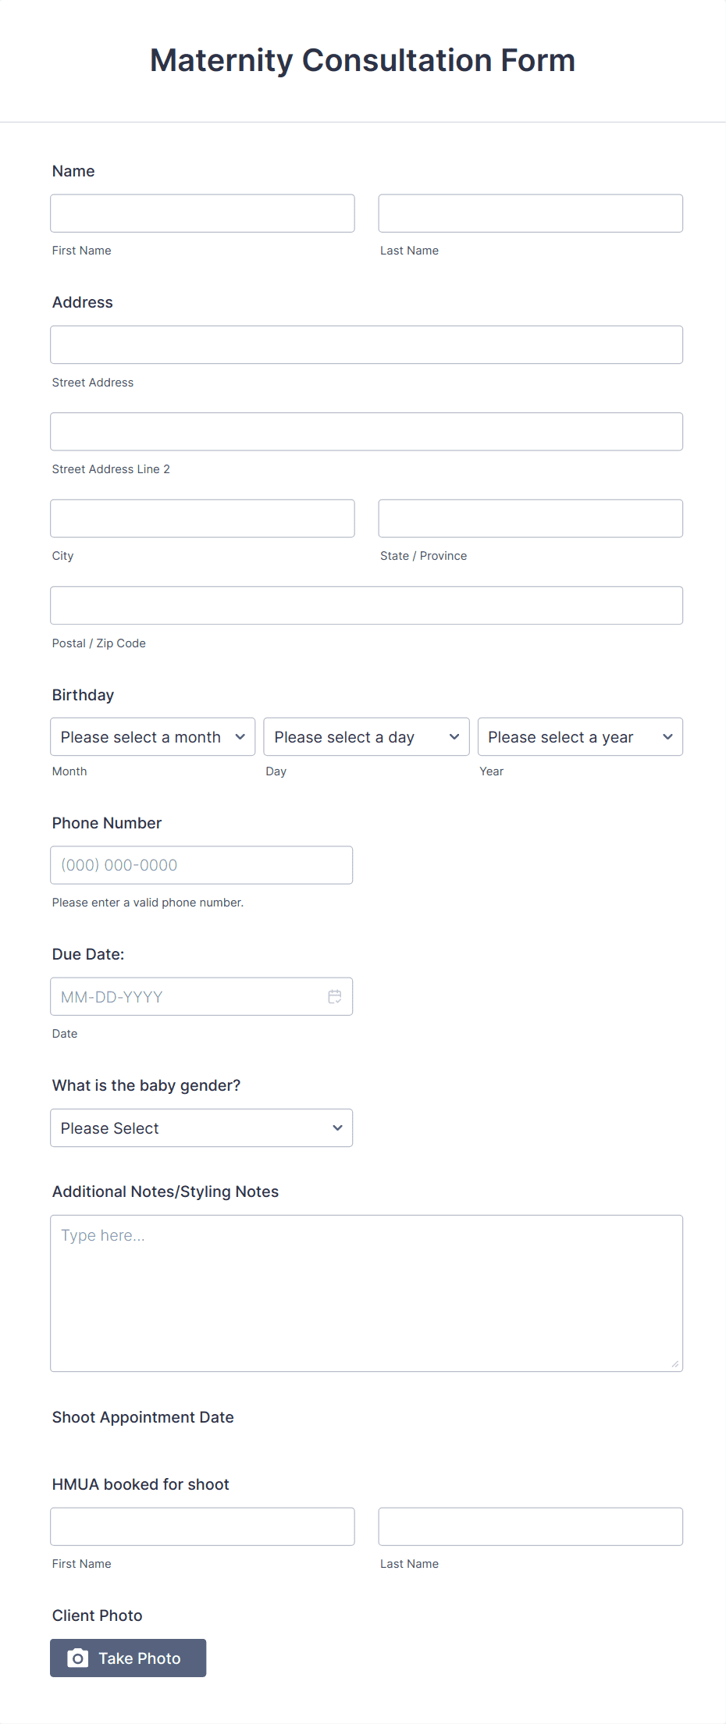Select the Street Address field
Image resolution: width=726 pixels, height=1724 pixels.
pos(366,344)
